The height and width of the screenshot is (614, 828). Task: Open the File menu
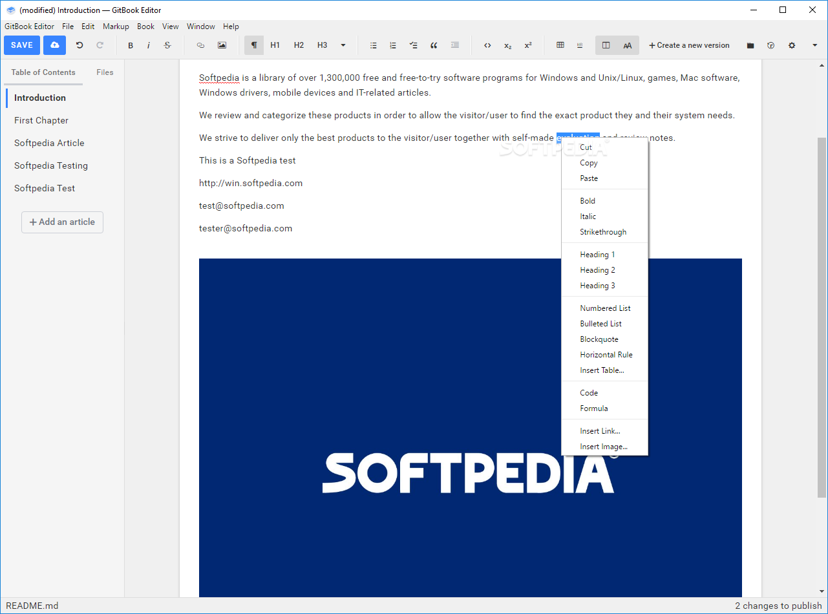68,26
